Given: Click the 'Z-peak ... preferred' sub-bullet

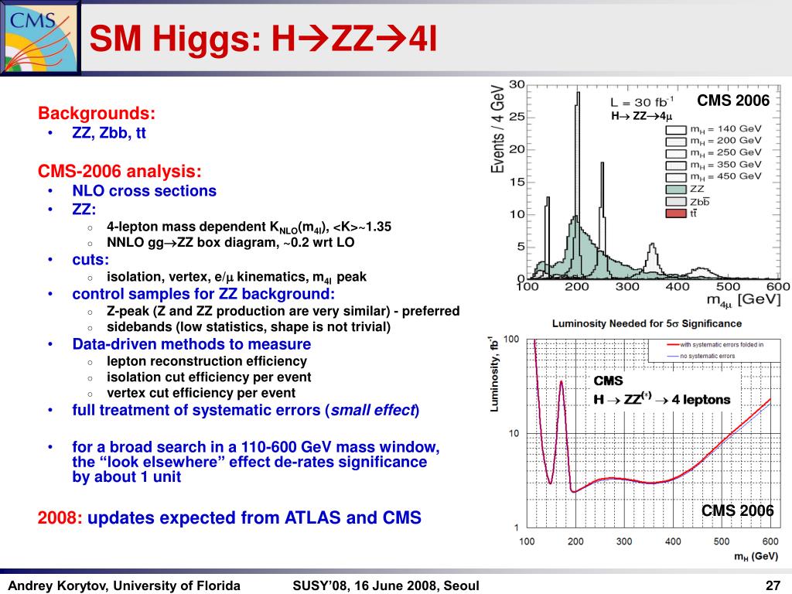Looking at the screenshot, I should click(283, 311).
